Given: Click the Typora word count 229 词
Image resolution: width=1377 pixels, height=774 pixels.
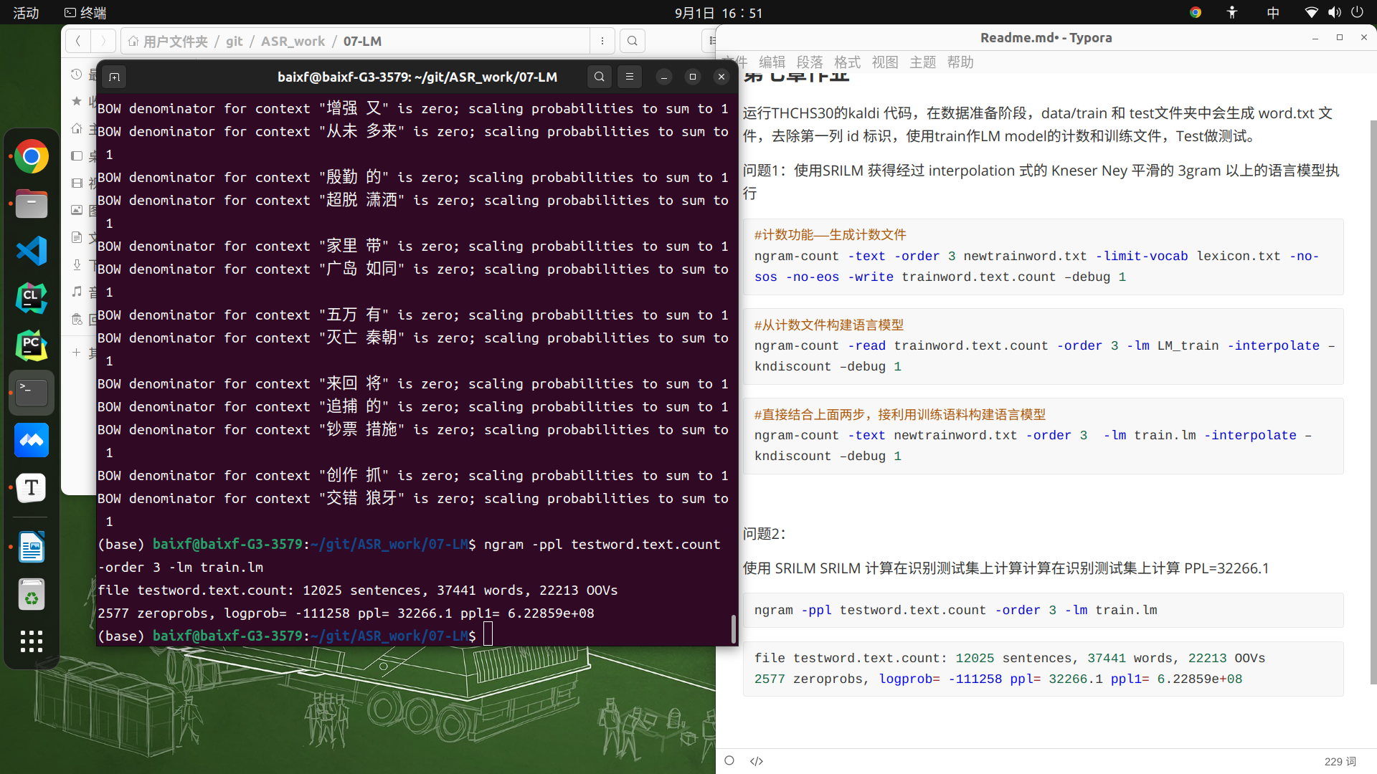Looking at the screenshot, I should point(1340,761).
